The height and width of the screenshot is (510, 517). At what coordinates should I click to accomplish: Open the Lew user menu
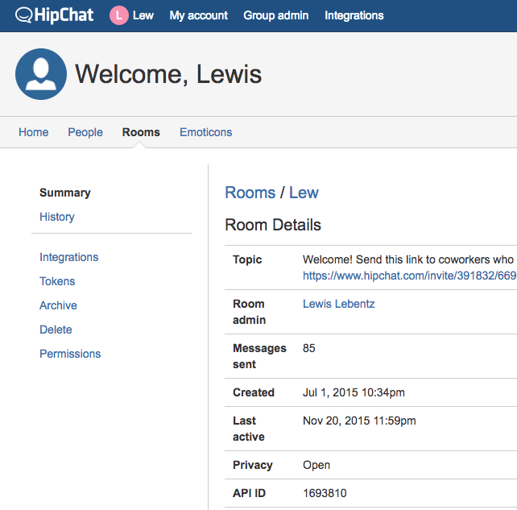tap(143, 15)
